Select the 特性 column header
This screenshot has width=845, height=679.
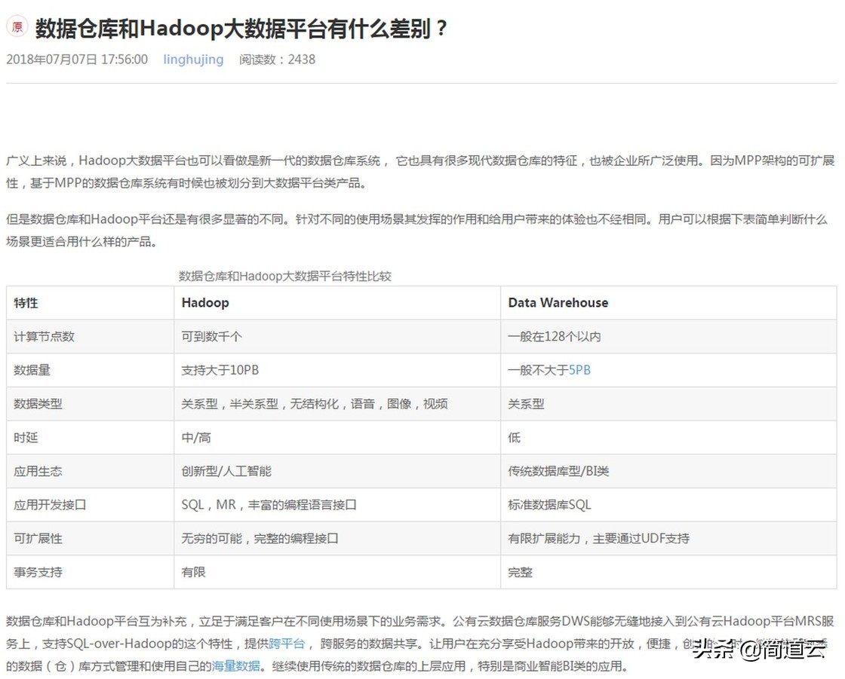tap(26, 303)
